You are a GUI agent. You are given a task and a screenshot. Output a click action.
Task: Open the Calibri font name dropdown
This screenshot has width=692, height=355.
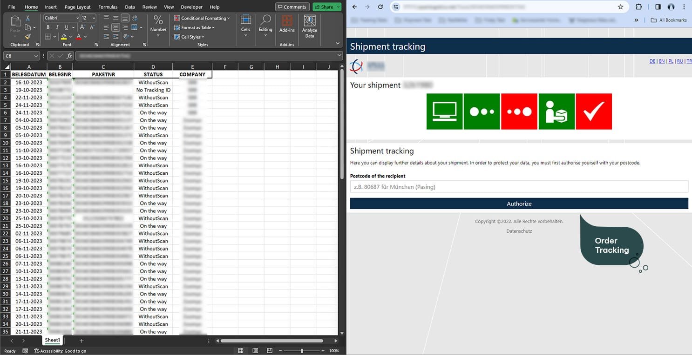[x=77, y=18]
